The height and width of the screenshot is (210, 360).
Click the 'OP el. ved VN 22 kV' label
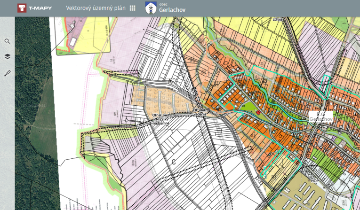pos(161,119)
